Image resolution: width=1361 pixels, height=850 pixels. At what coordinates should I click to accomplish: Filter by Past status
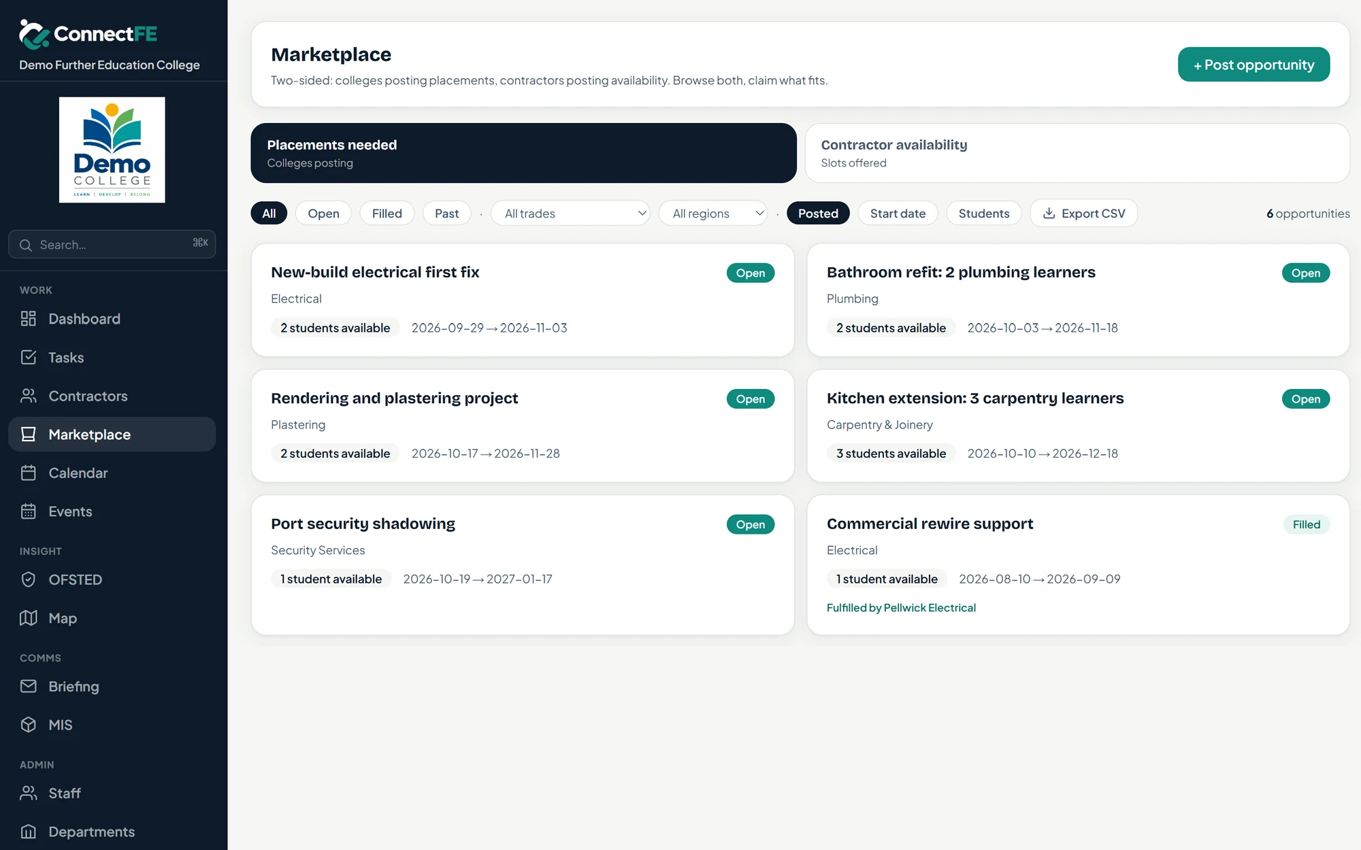pyautogui.click(x=446, y=214)
